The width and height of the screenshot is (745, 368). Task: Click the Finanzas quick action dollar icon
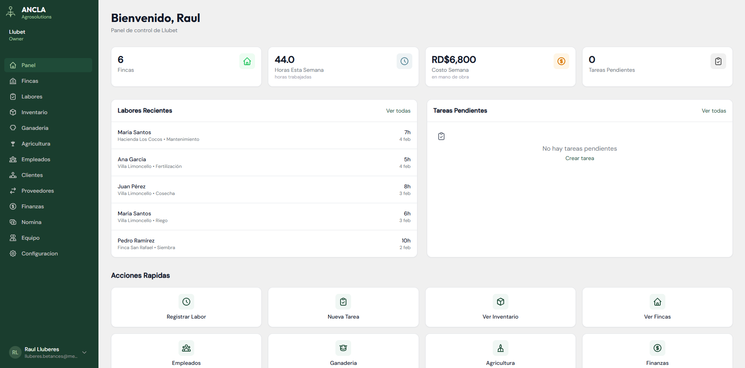[657, 348]
